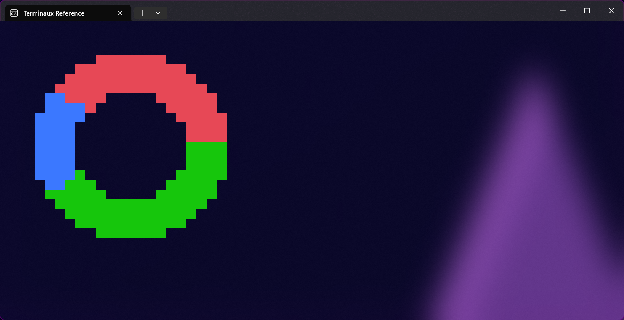Screen dimensions: 624x320
Task: Select the Terminaux Reference tab
Action: coord(68,13)
